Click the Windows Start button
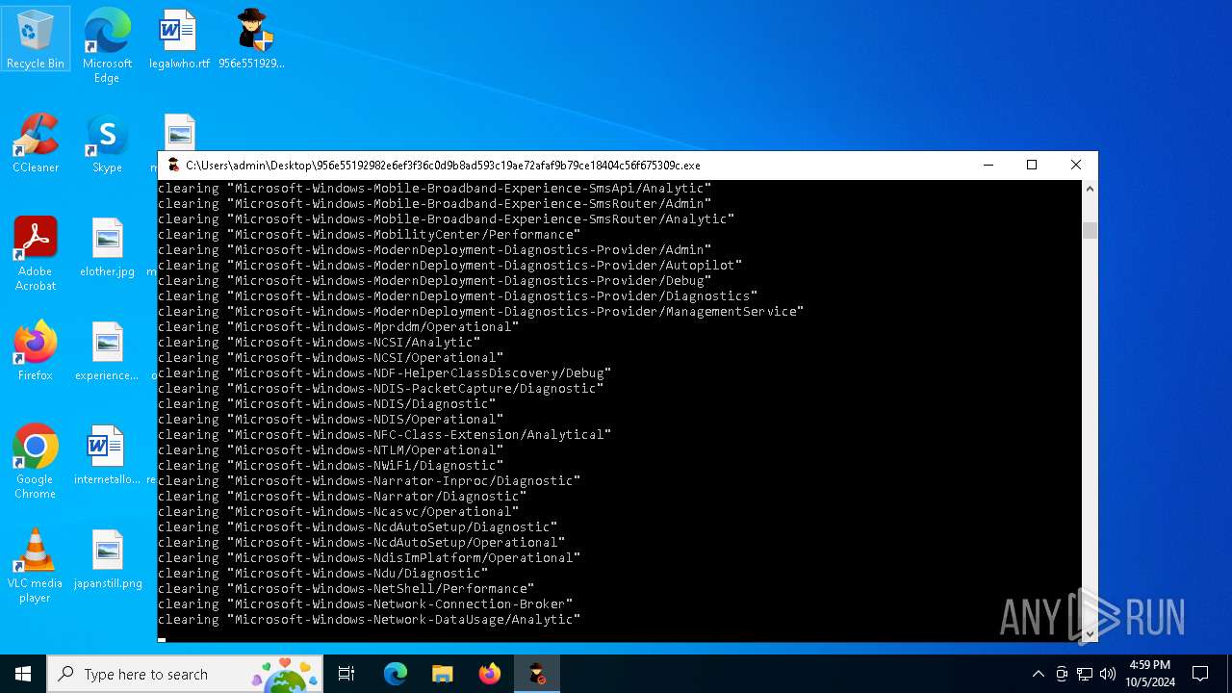Viewport: 1232px width, 693px height. 23,674
